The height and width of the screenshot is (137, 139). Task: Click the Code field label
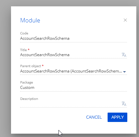[x=24, y=33]
